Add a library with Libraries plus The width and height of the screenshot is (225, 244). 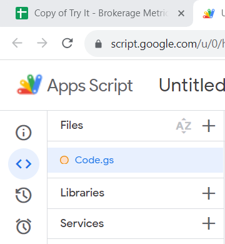pos(209,193)
